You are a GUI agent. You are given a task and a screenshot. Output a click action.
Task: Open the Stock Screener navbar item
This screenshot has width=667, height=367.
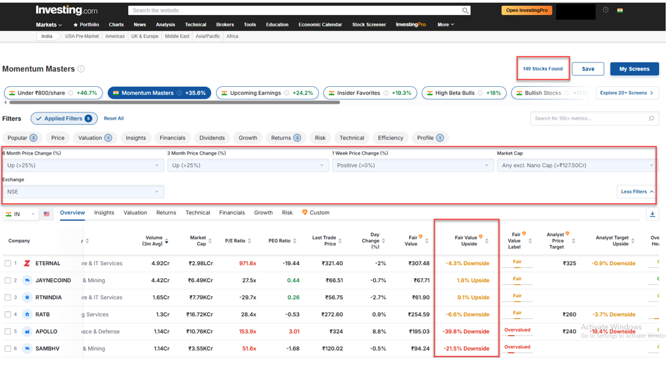pos(369,25)
